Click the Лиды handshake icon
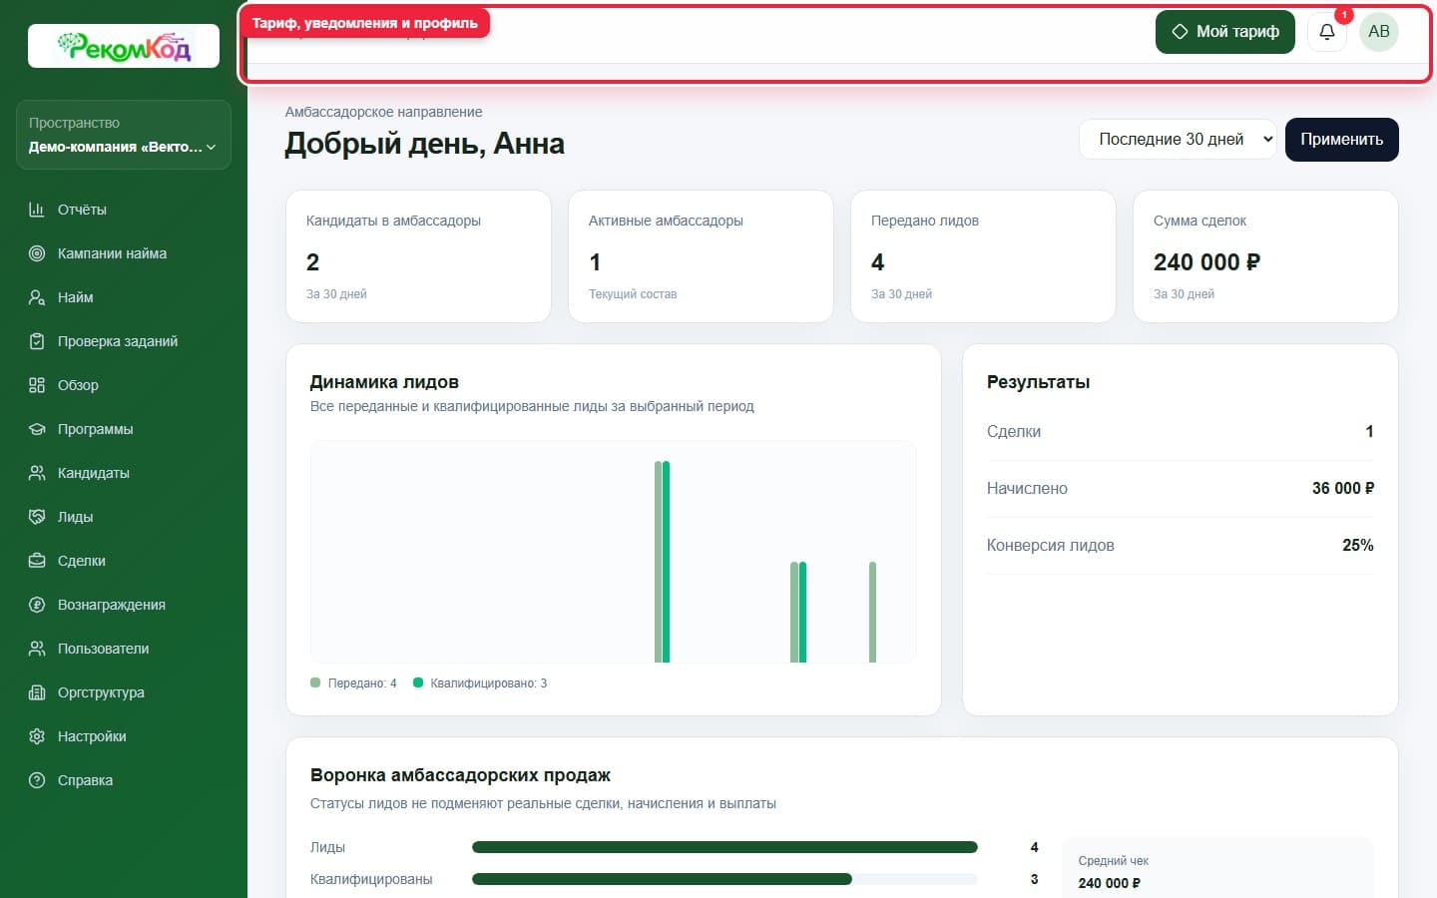 tap(37, 517)
